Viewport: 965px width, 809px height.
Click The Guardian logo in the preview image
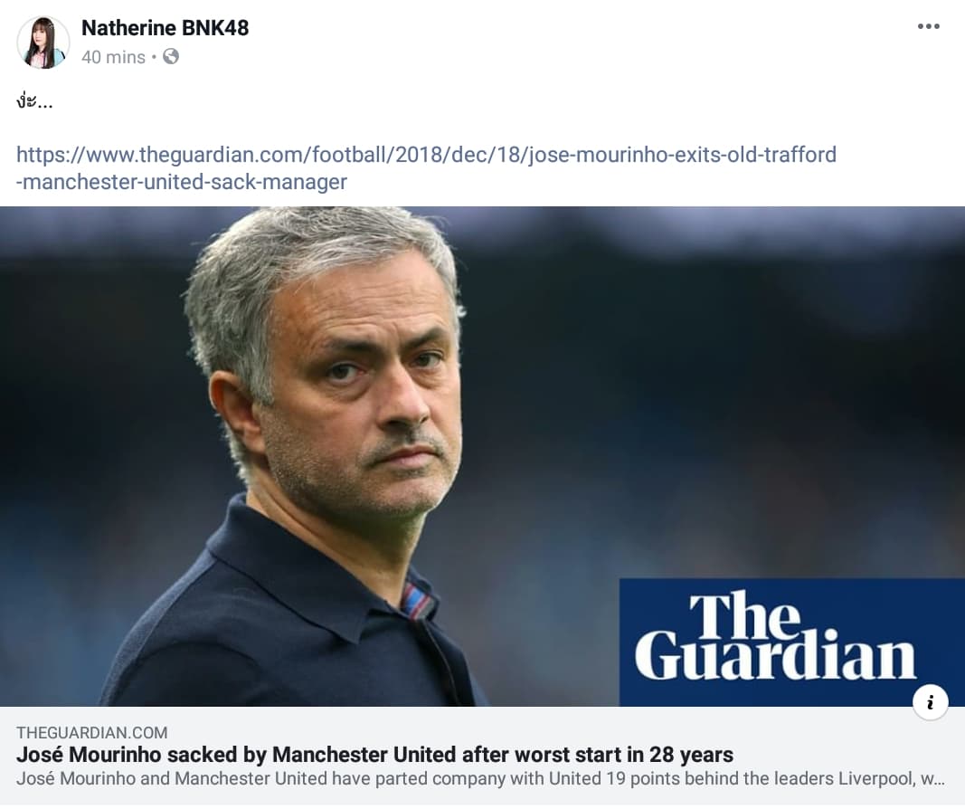pyautogui.click(x=791, y=642)
